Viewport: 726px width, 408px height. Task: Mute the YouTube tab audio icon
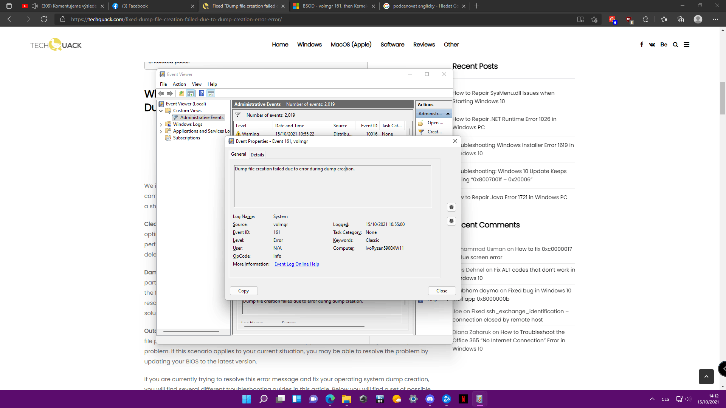point(35,6)
